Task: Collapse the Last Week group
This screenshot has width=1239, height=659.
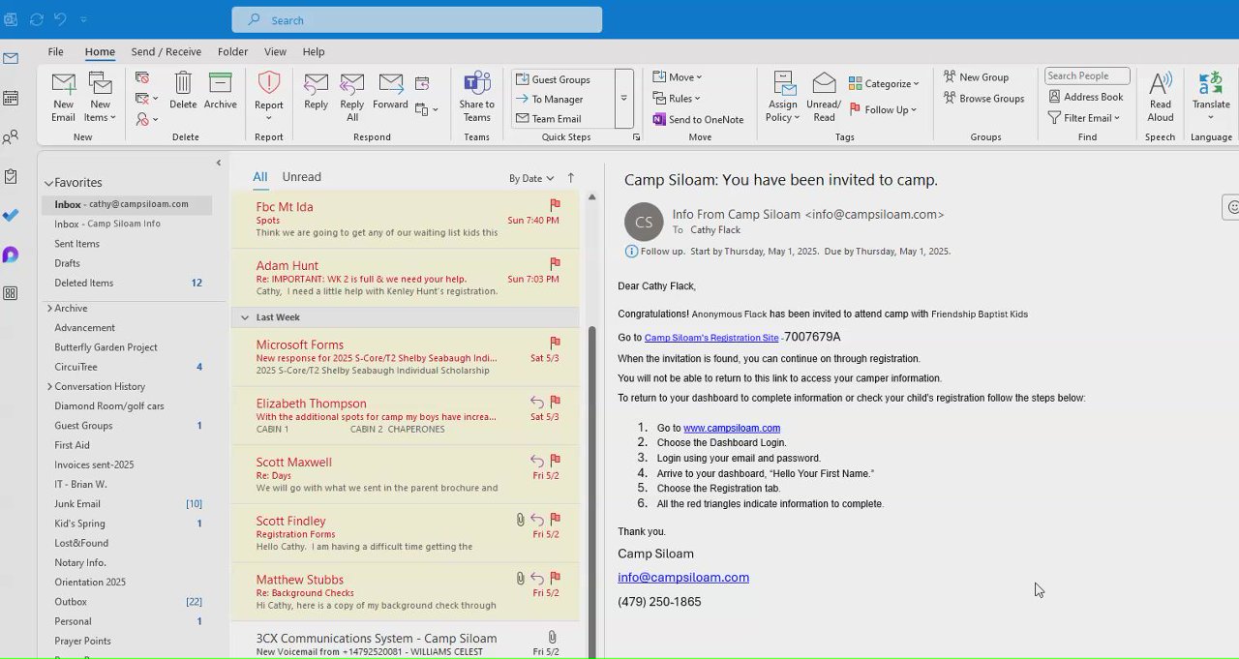Action: tap(245, 317)
